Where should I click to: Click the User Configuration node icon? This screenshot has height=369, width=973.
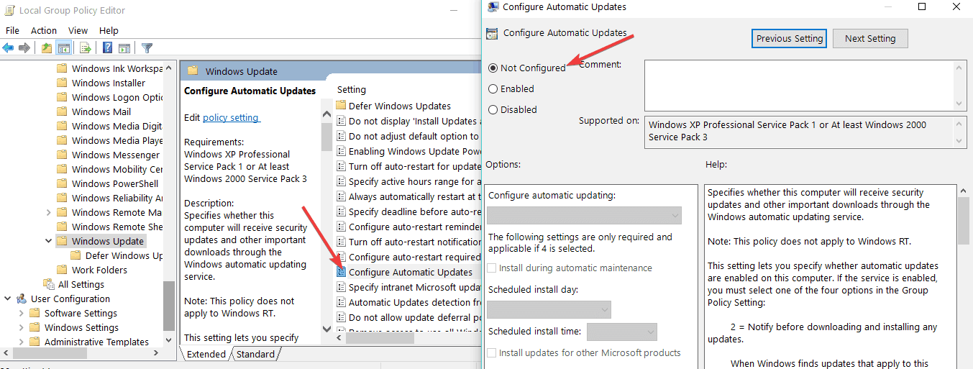22,299
